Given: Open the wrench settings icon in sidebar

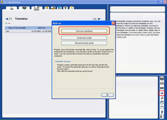Looking at the screenshot, I should point(162,98).
